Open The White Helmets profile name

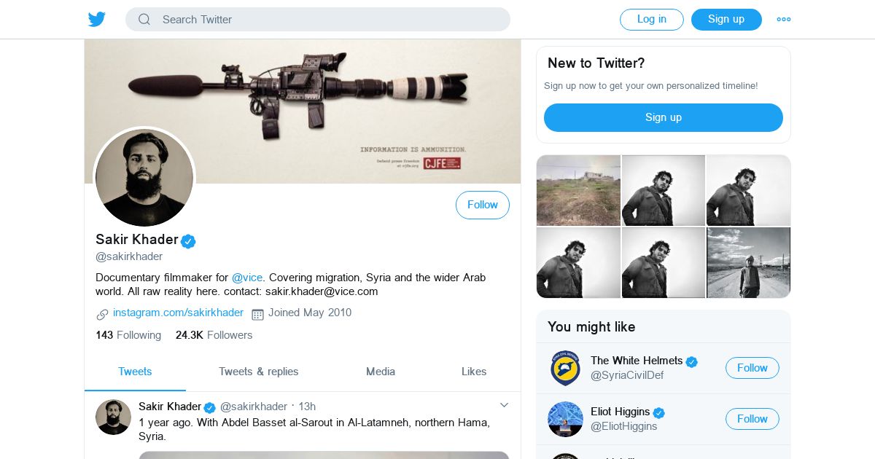pyautogui.click(x=637, y=361)
